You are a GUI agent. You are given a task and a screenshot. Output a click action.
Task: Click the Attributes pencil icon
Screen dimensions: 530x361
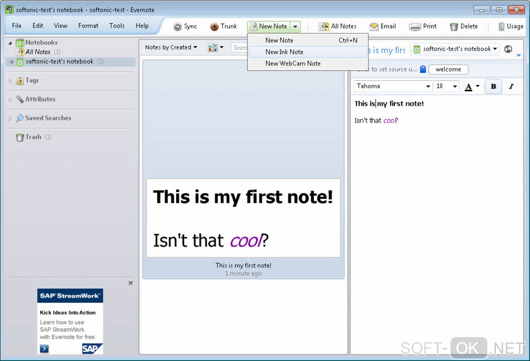pyautogui.click(x=20, y=99)
